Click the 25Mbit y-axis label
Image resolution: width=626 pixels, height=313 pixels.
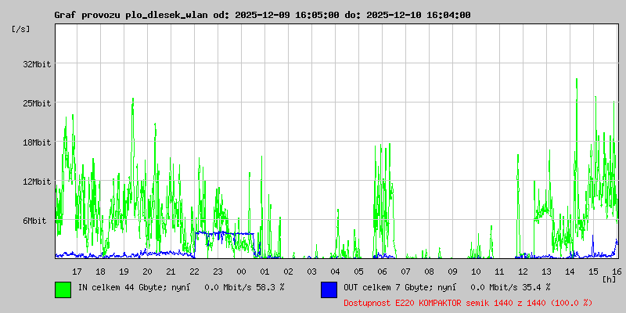37,103
